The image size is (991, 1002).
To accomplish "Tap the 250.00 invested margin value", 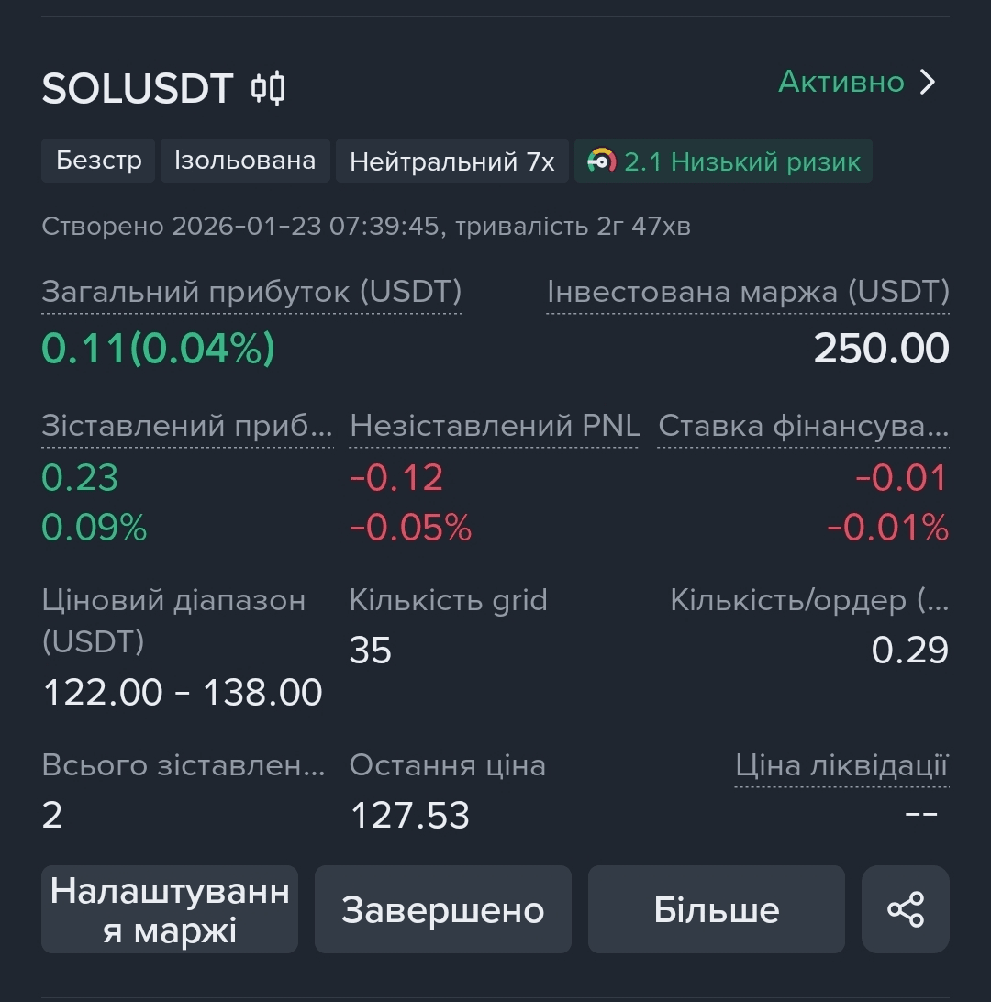I will coord(881,349).
